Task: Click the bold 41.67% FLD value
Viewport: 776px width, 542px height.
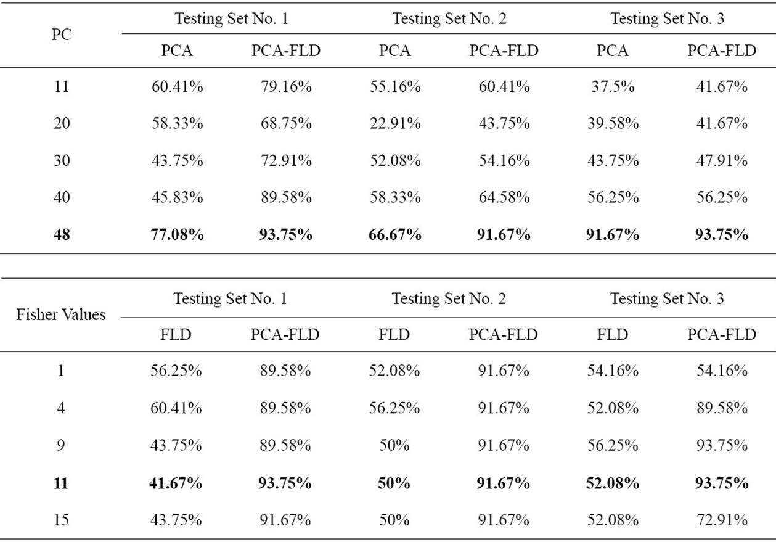Action: click(x=177, y=483)
